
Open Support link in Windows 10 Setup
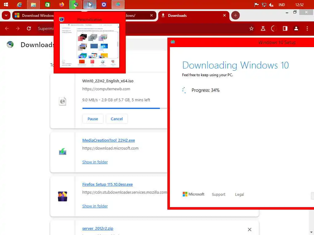pos(218,194)
